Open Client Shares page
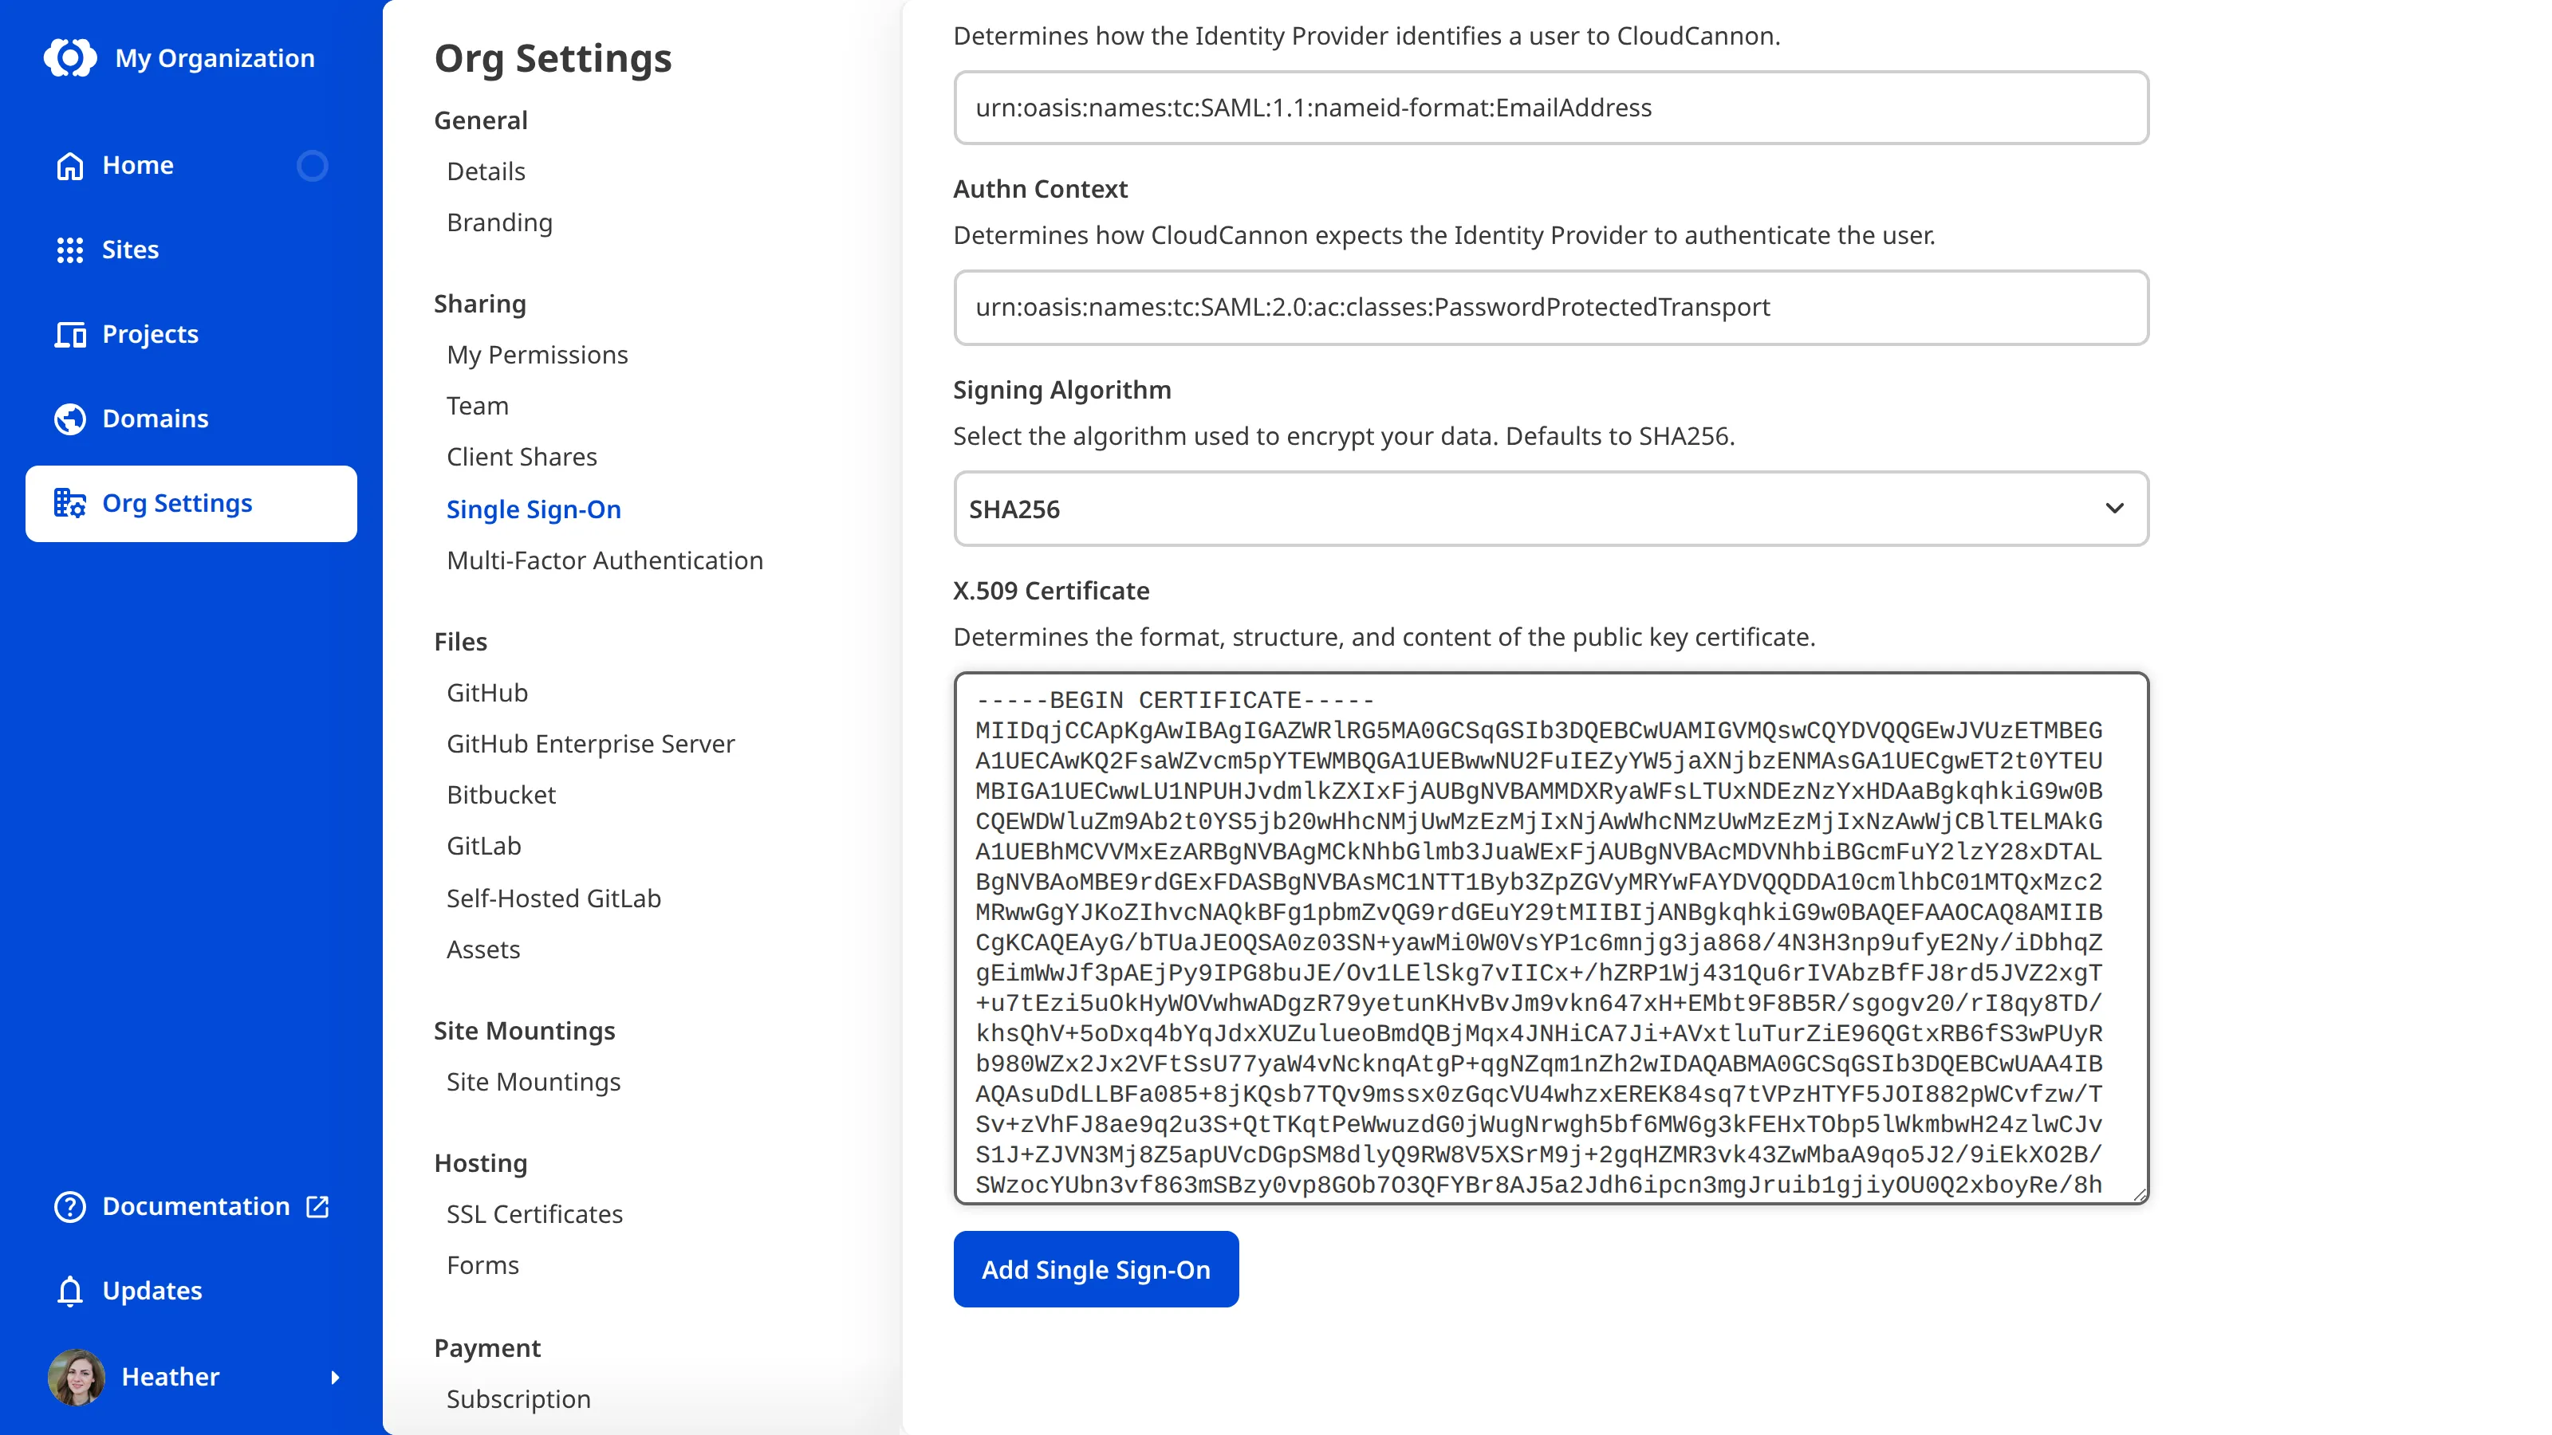 point(522,457)
